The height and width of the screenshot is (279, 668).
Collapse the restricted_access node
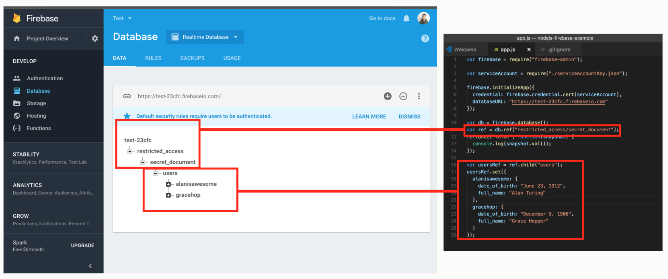pos(130,151)
